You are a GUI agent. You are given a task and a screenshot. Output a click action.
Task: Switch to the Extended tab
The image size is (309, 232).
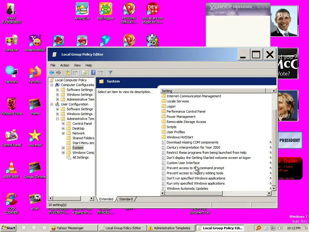pos(106,199)
